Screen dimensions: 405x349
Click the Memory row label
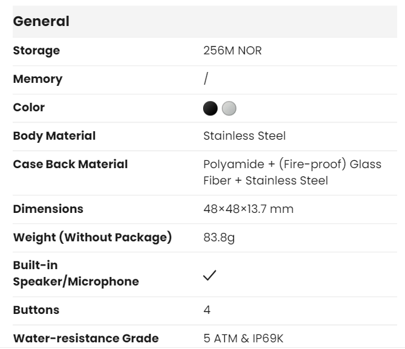[37, 79]
